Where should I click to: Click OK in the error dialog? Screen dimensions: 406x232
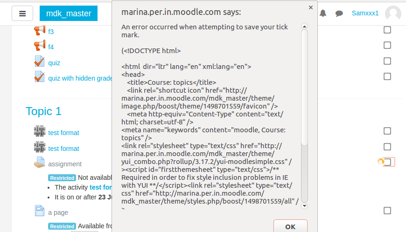pos(290,226)
